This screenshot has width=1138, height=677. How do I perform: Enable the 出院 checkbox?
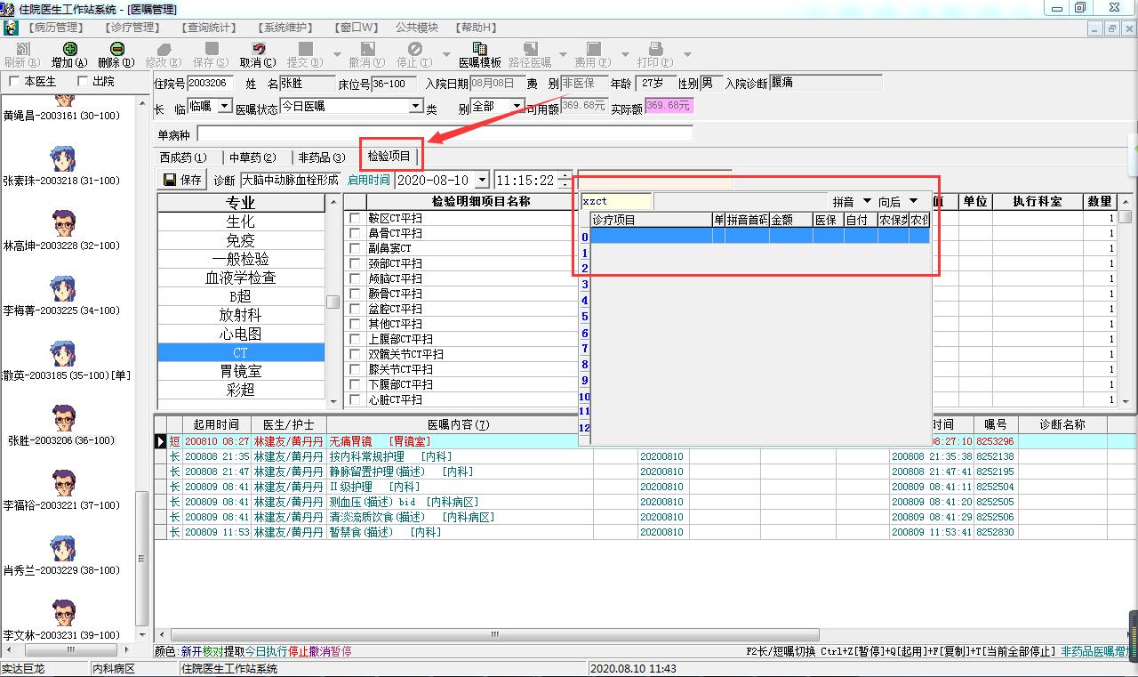click(x=84, y=81)
